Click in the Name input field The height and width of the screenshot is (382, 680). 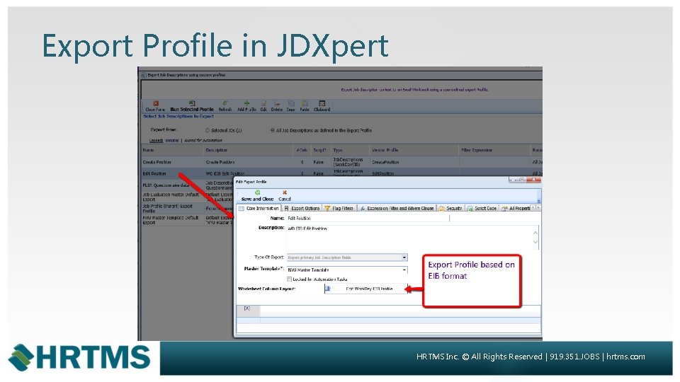tap(368, 219)
